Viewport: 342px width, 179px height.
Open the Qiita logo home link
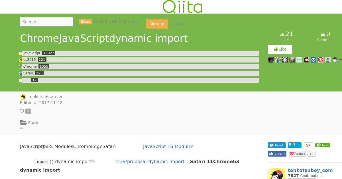tap(182, 7)
